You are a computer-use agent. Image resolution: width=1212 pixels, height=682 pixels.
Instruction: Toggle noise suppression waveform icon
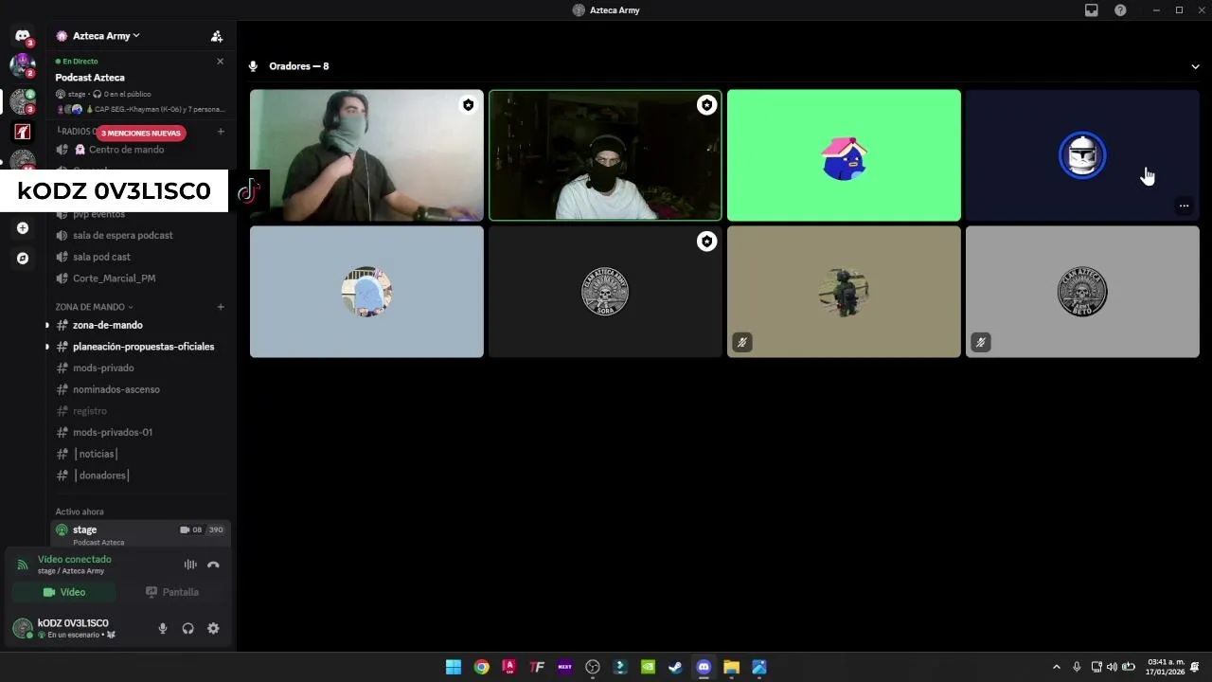click(x=190, y=565)
